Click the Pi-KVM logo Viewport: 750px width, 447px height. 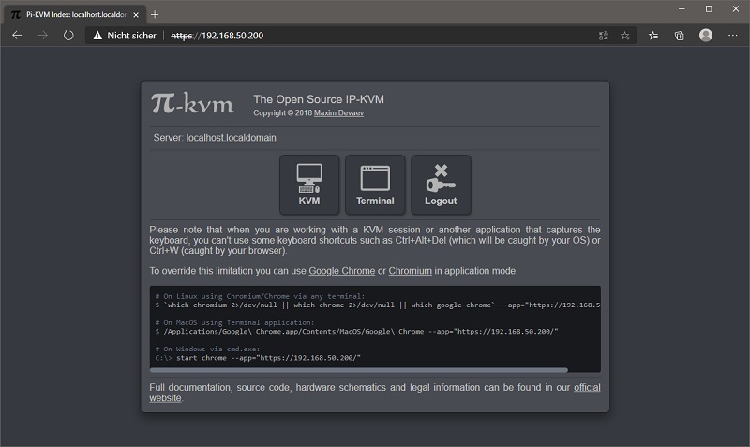192,103
